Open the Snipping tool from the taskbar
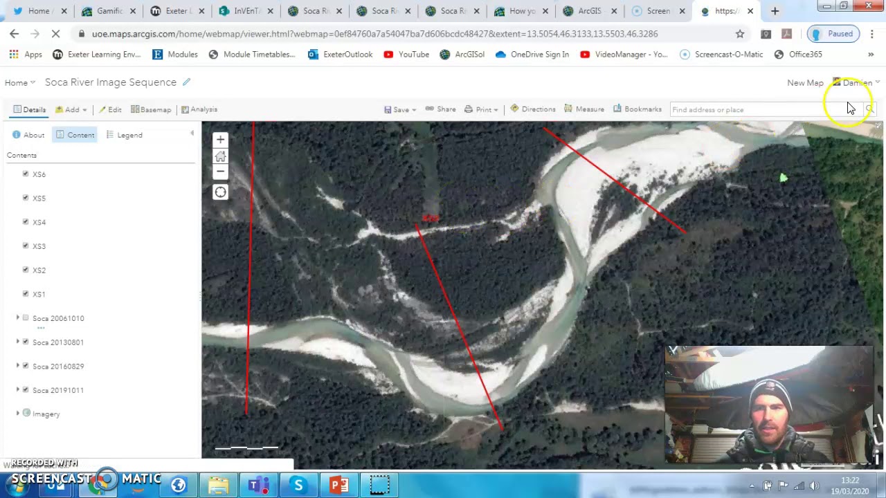This screenshot has width=886, height=498. tap(379, 486)
